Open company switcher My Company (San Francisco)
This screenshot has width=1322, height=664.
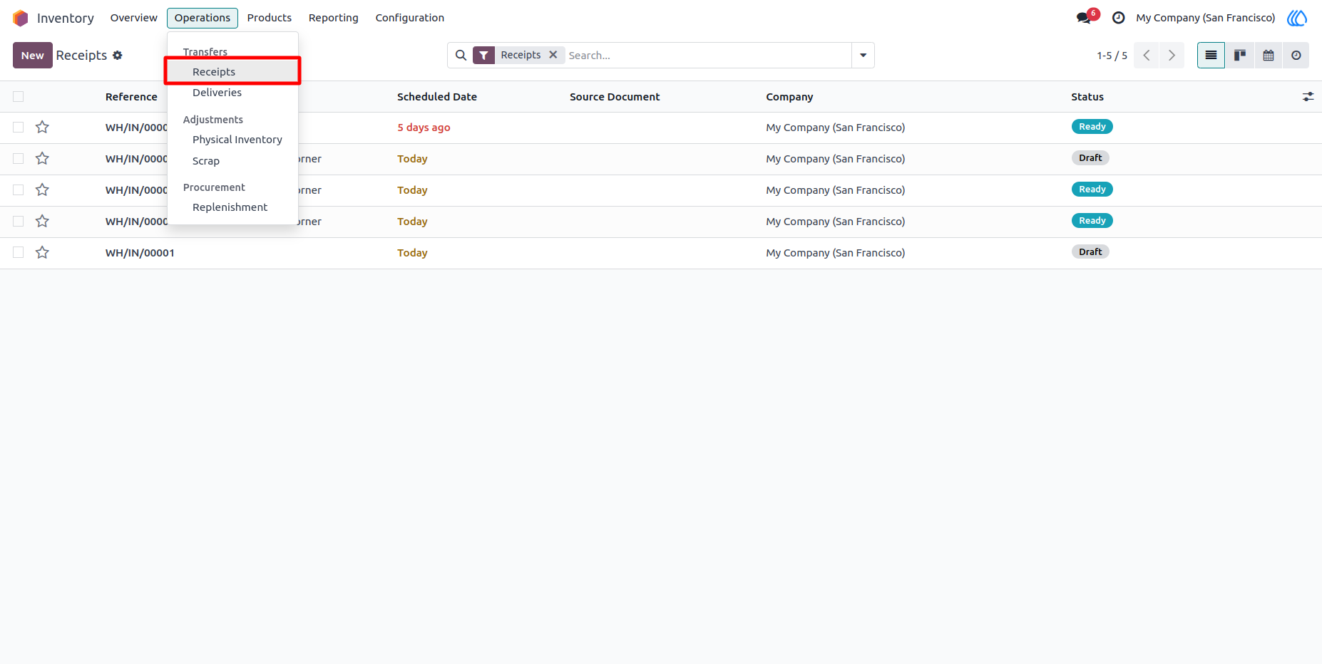pos(1206,18)
